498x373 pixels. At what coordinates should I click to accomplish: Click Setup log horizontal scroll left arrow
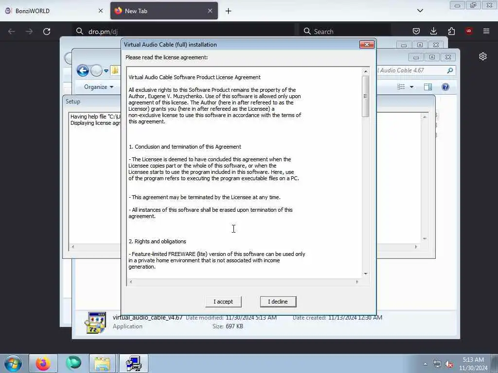click(x=73, y=247)
